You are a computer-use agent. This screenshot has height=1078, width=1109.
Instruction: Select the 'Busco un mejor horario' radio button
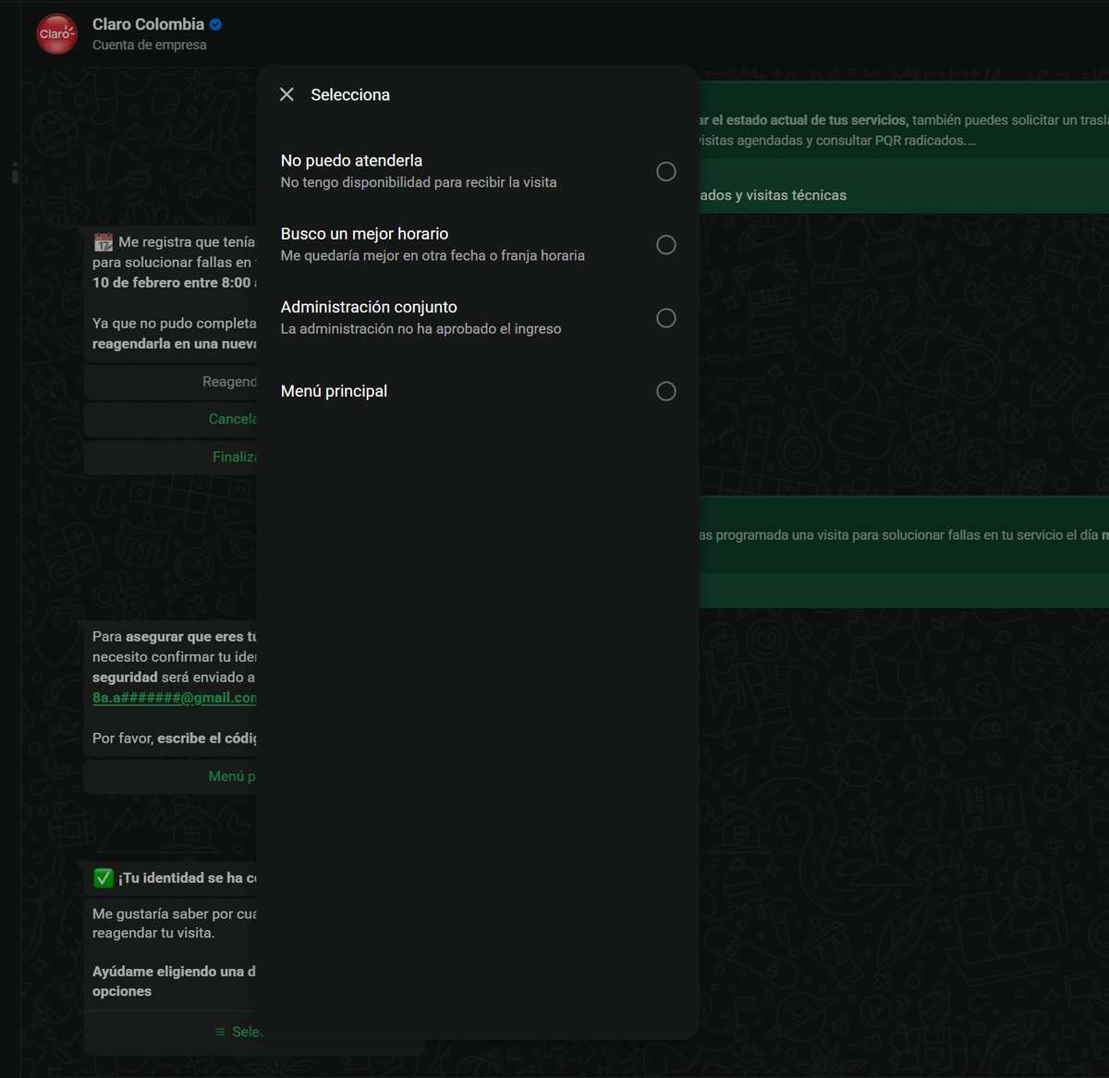pyautogui.click(x=665, y=244)
